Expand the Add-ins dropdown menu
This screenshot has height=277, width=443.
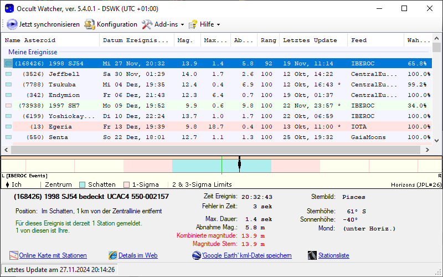click(163, 24)
